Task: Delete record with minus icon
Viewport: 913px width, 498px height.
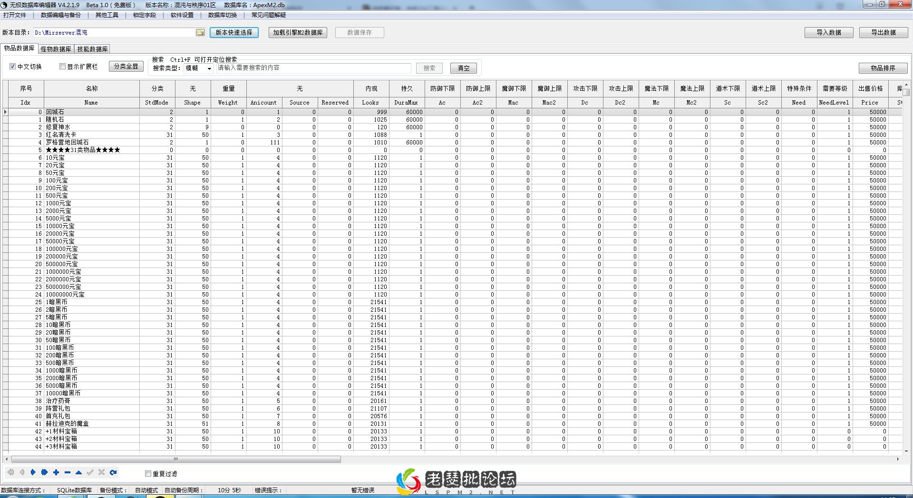Action: pyautogui.click(x=68, y=472)
